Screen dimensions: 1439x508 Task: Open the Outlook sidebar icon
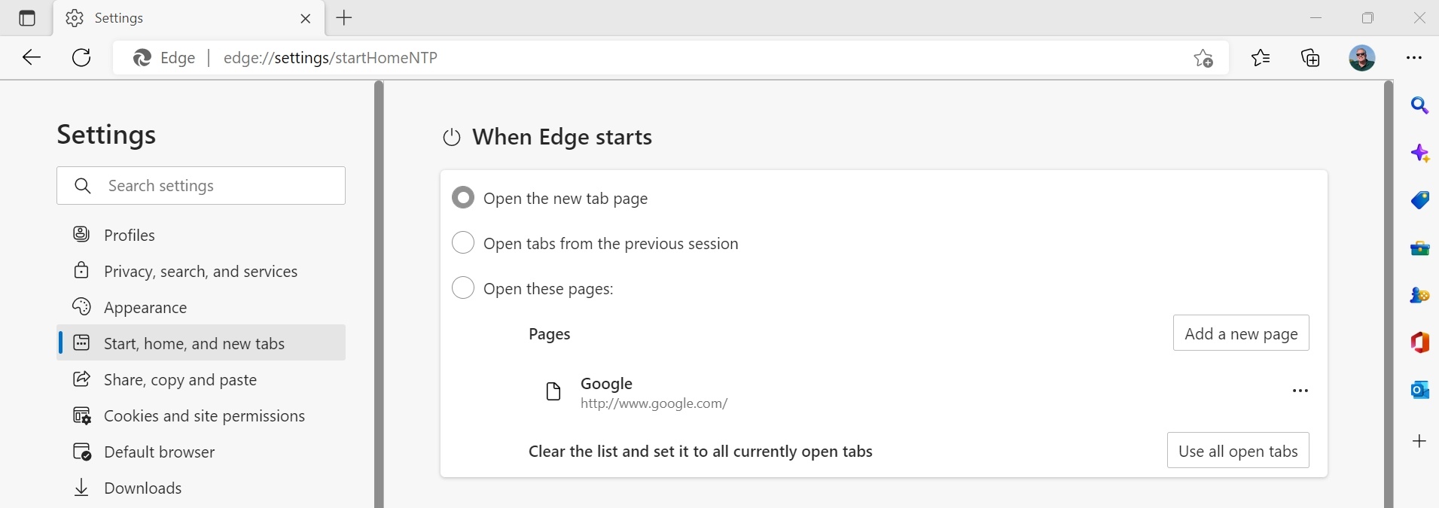1419,389
